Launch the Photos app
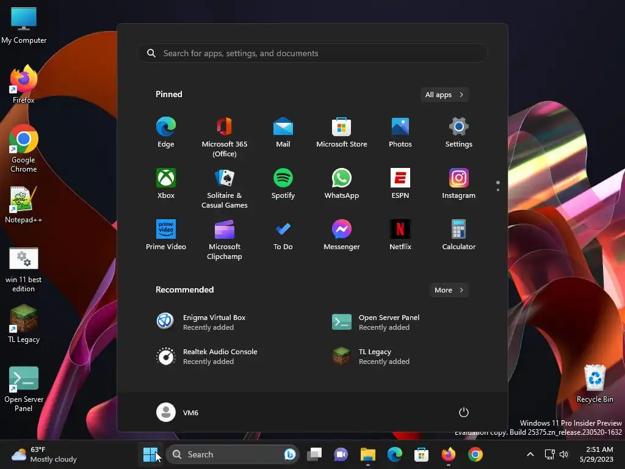This screenshot has width=625, height=469. coord(400,133)
